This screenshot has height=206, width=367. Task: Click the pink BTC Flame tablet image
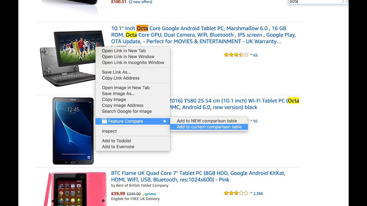tap(75, 189)
